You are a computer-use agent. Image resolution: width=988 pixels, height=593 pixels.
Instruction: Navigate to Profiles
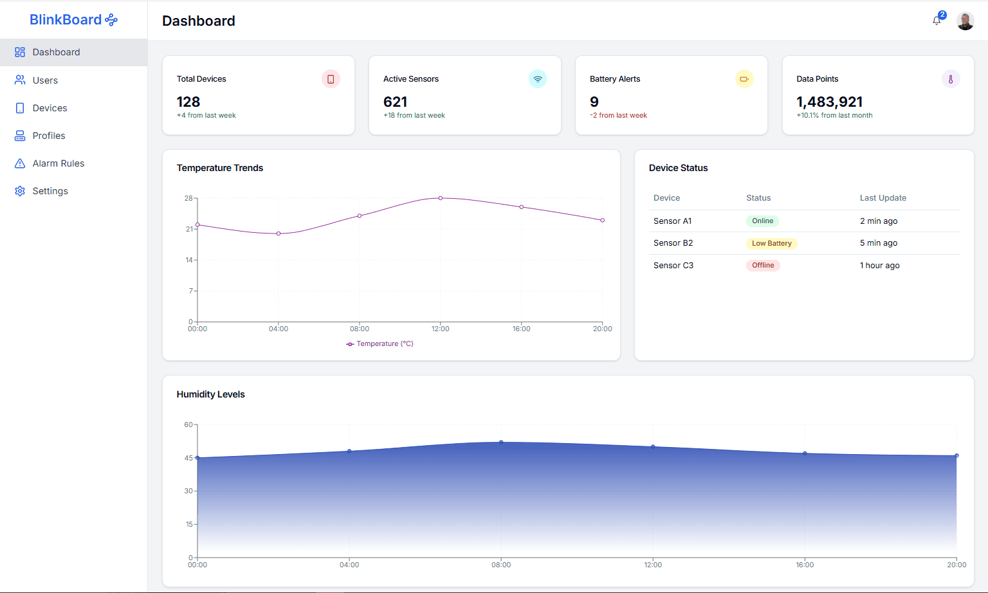[73, 136]
